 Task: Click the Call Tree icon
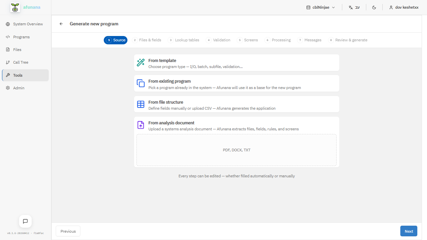[x=8, y=62]
